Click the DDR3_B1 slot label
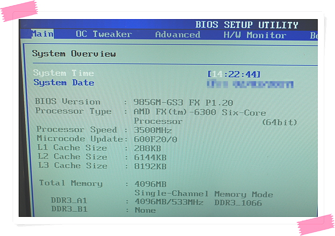335x236 pixels. coord(69,209)
